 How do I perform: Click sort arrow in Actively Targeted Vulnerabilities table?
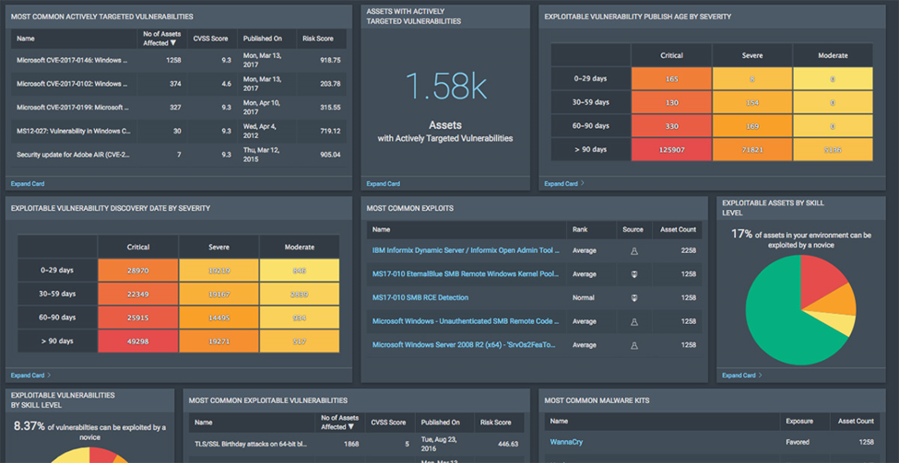click(172, 43)
